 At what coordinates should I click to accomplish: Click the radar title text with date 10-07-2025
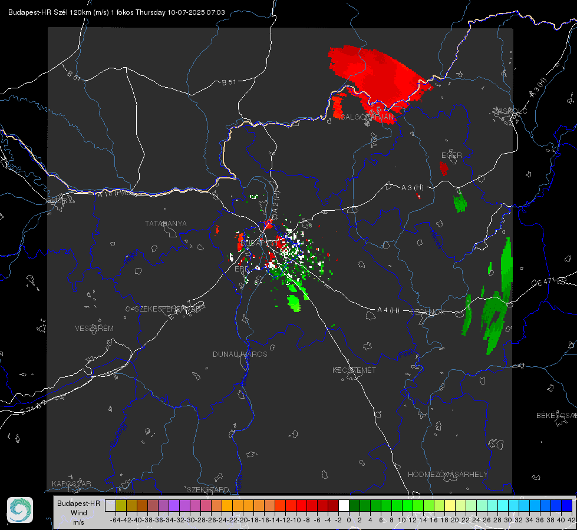(116, 12)
